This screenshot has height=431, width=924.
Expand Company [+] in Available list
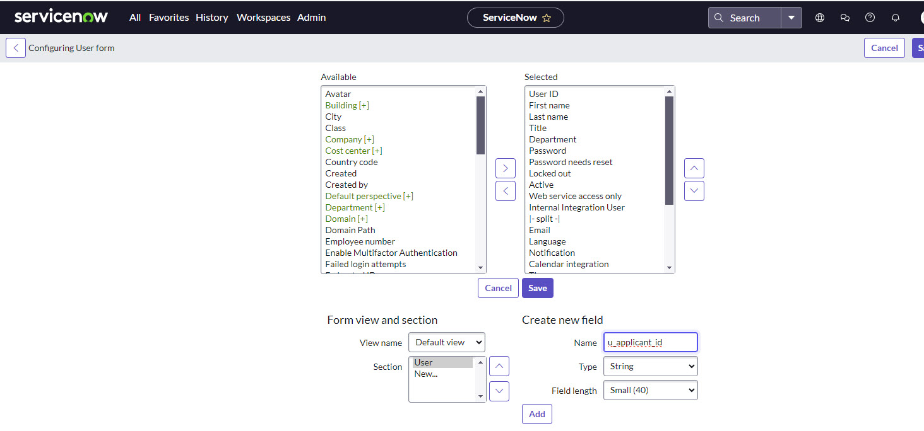coord(350,139)
